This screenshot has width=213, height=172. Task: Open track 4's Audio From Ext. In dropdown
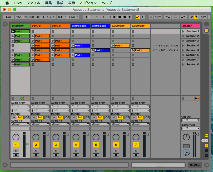[x=80, y=106]
